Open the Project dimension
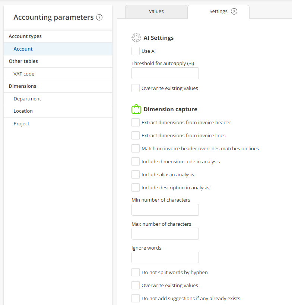This screenshot has width=292, height=305. click(21, 124)
